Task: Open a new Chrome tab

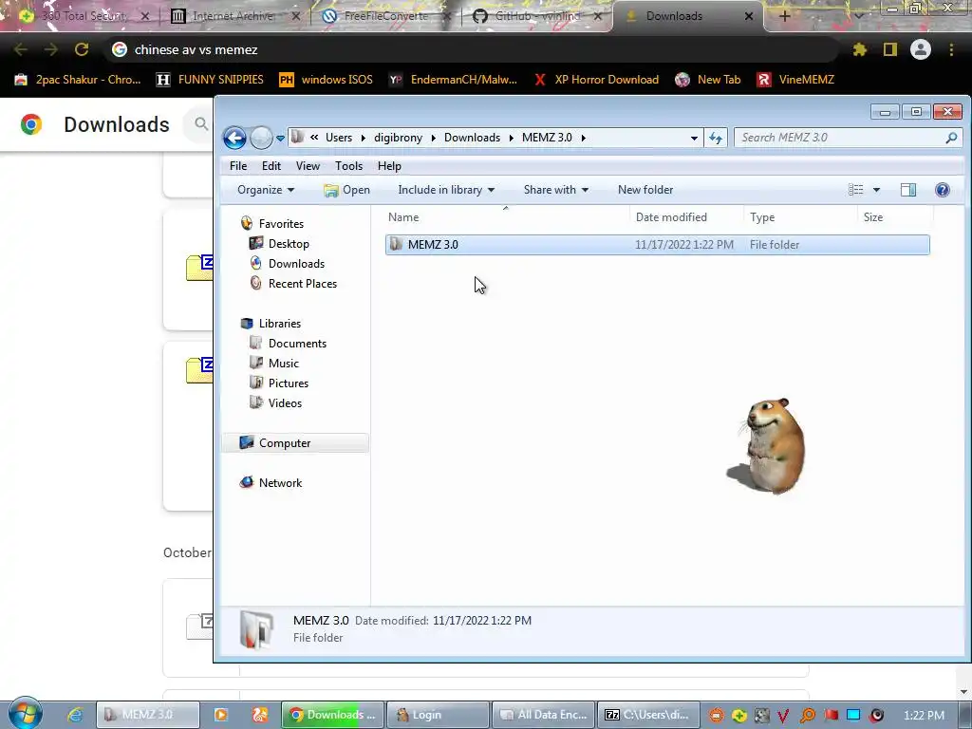Action: [x=784, y=17]
